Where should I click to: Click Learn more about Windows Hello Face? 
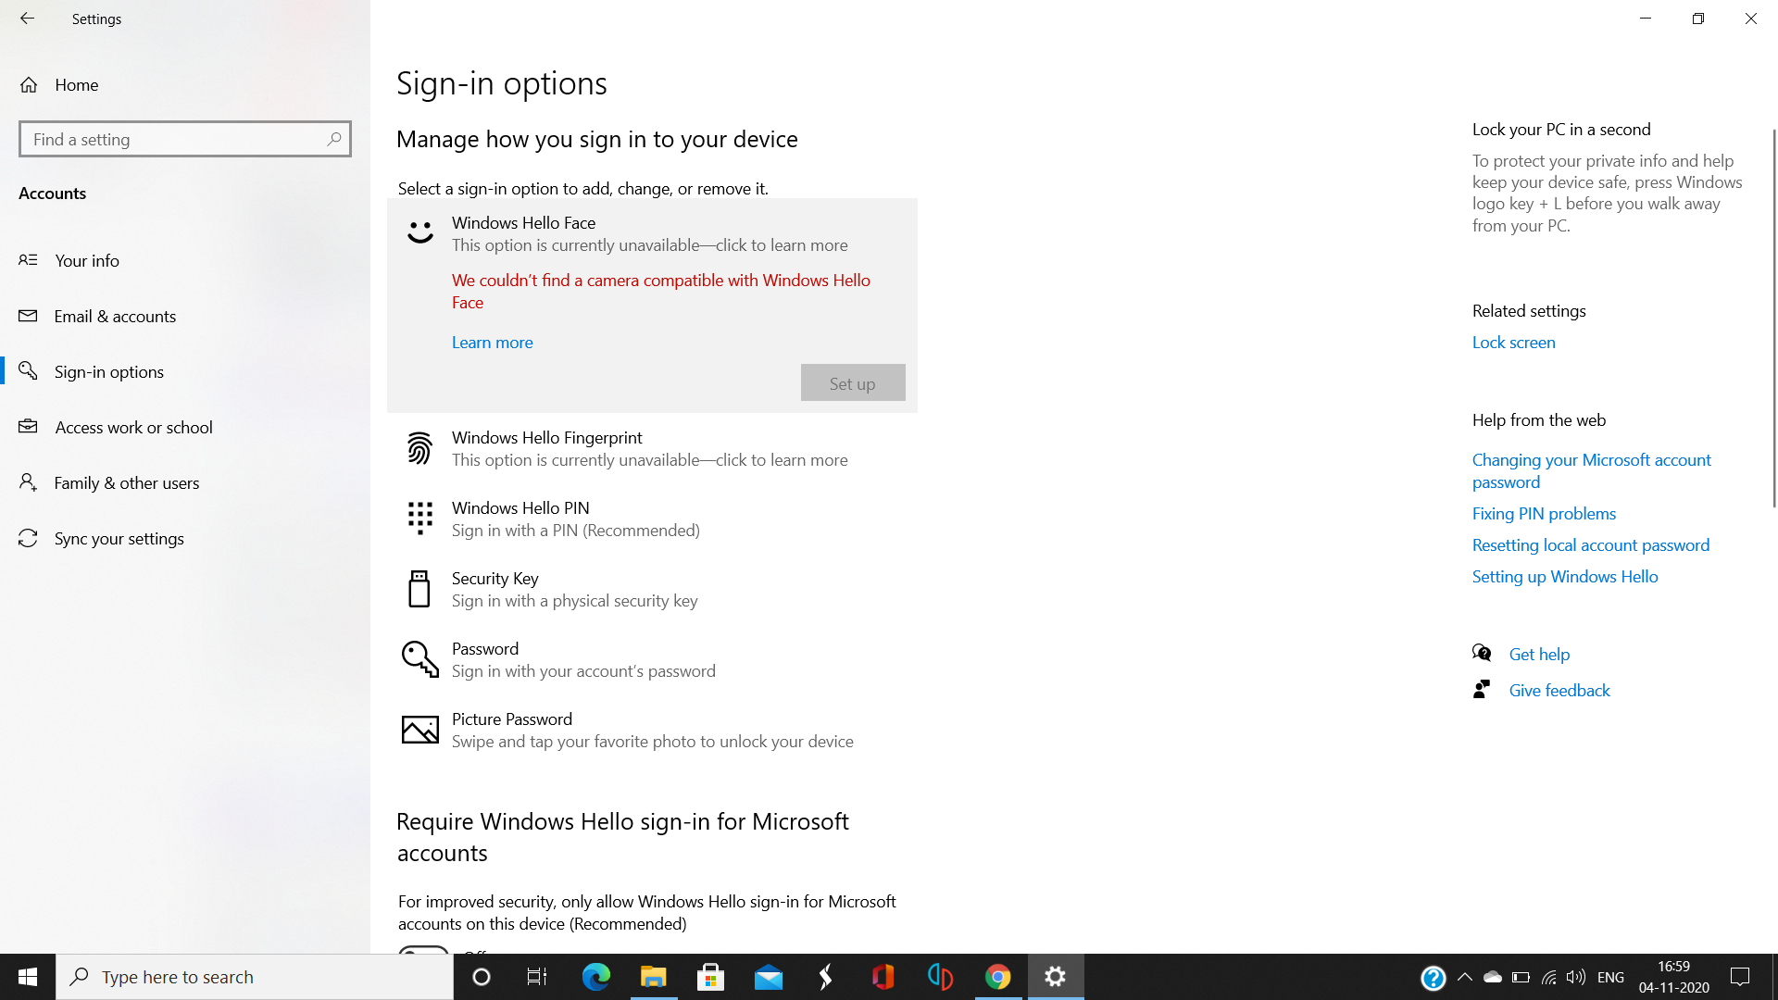click(x=492, y=342)
